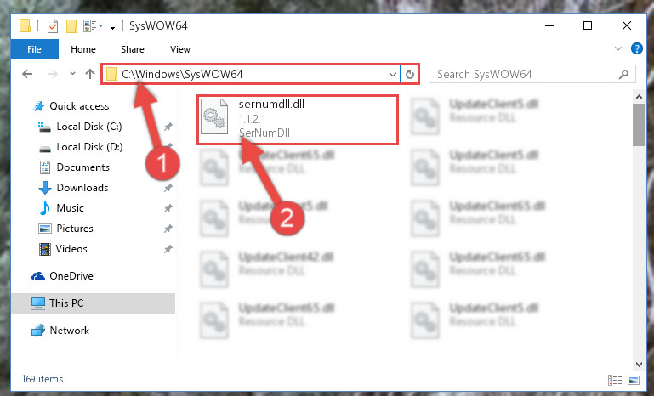Refresh the SysWOW64 folder view
This screenshot has height=396, width=654.
410,74
